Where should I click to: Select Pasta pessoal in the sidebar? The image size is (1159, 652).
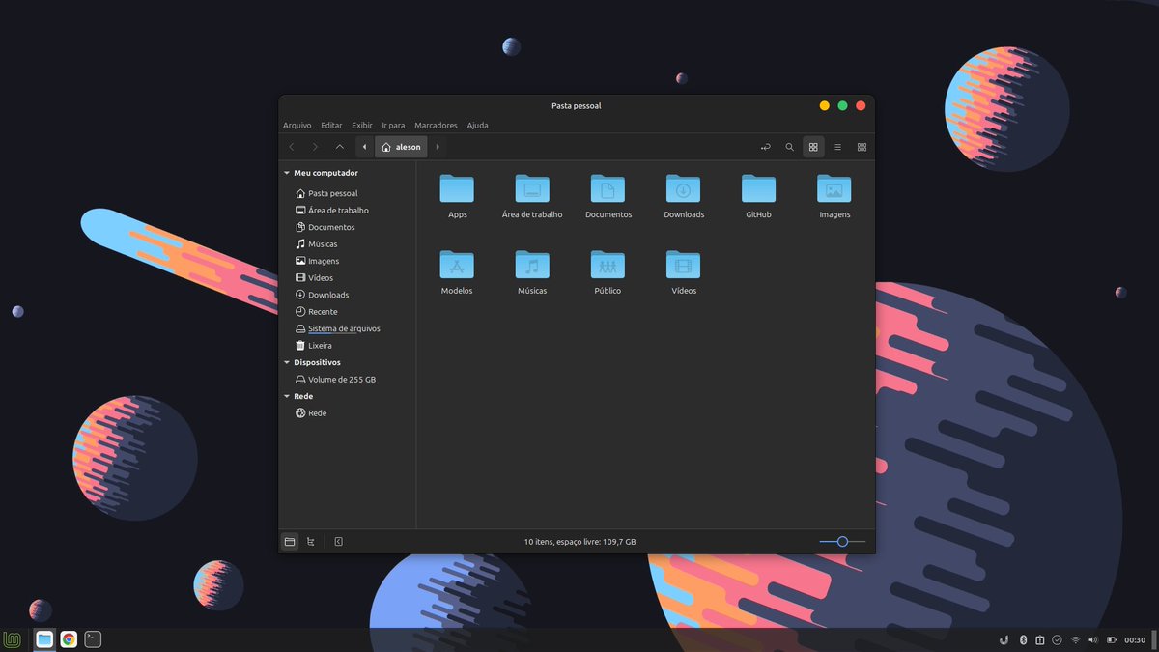tap(348, 193)
